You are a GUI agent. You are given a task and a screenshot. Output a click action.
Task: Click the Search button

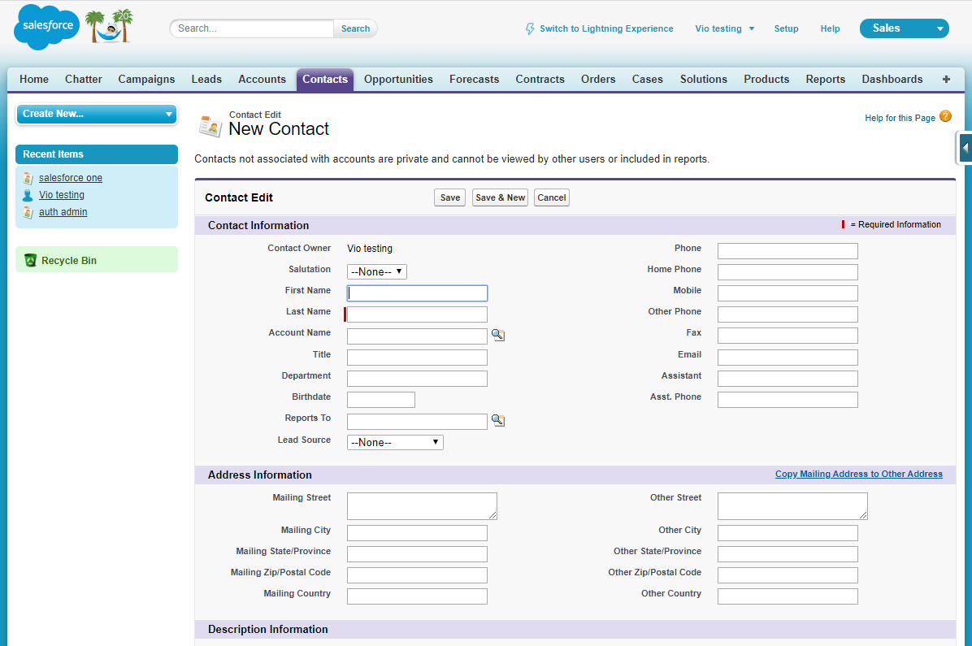tap(355, 28)
